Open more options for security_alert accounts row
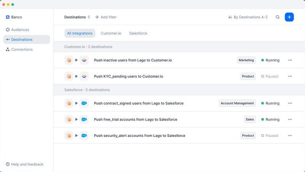305x172 pixels. [290, 135]
